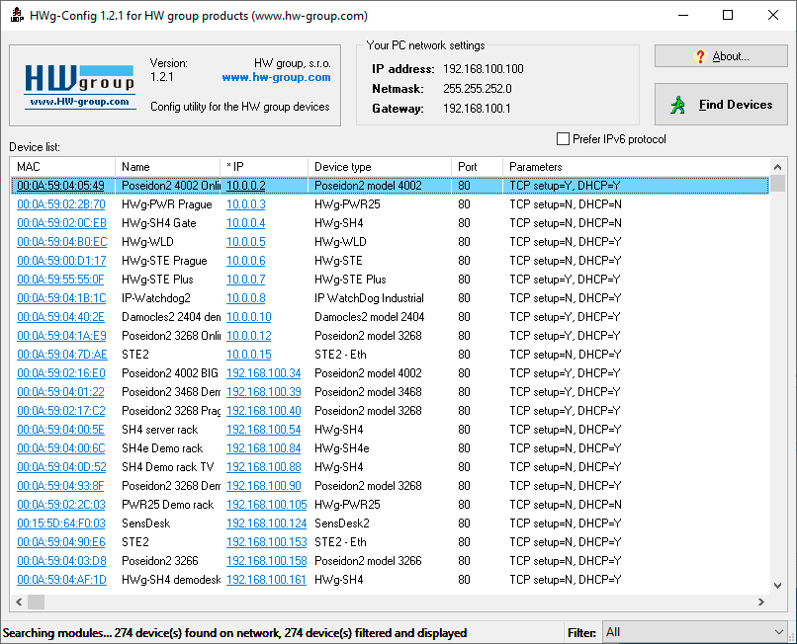Open IP link 192.168.100.54
The height and width of the screenshot is (644, 797).
point(264,431)
